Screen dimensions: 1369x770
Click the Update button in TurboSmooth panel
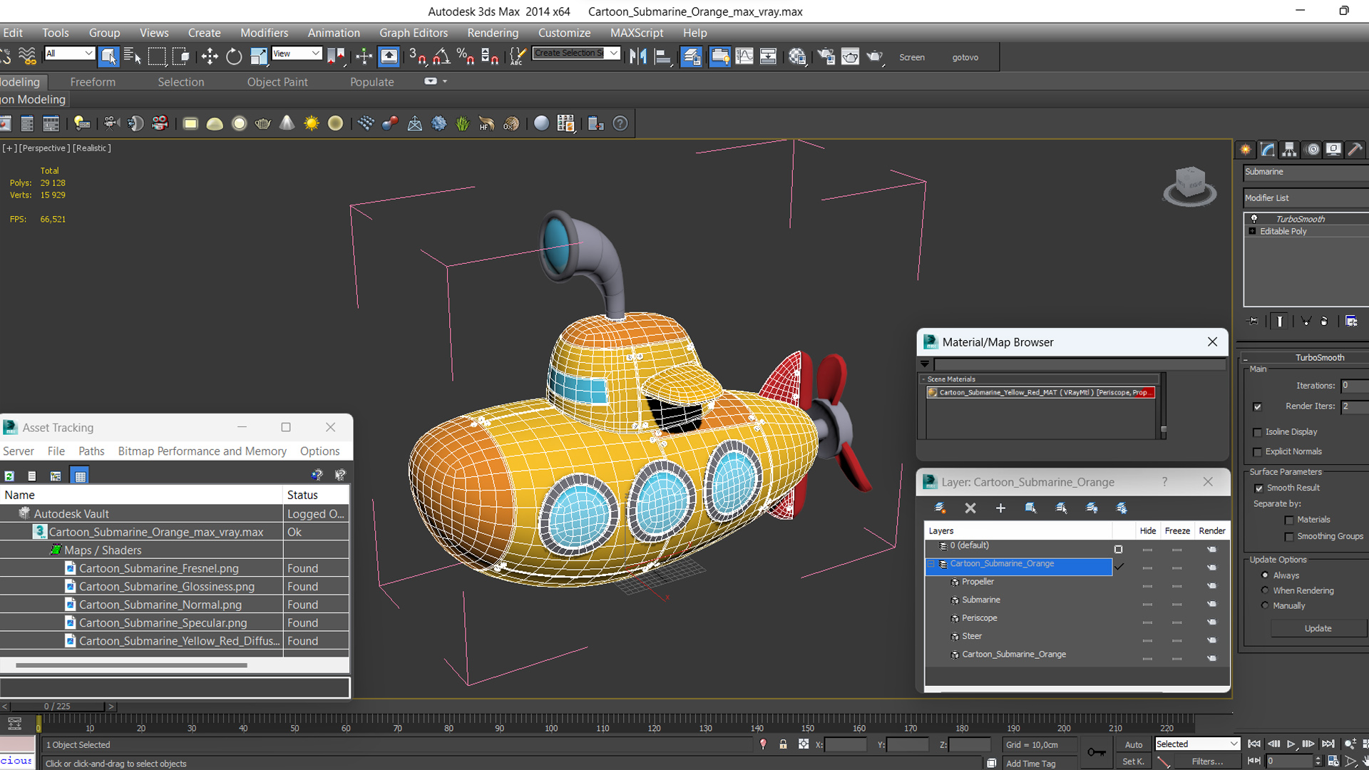1317,628
